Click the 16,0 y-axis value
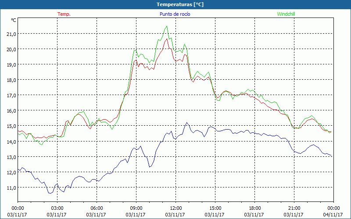This screenshot has height=219, width=351. (12, 111)
